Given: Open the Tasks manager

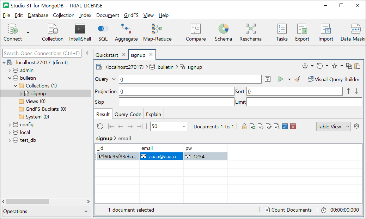Looking at the screenshot, I should (282, 32).
